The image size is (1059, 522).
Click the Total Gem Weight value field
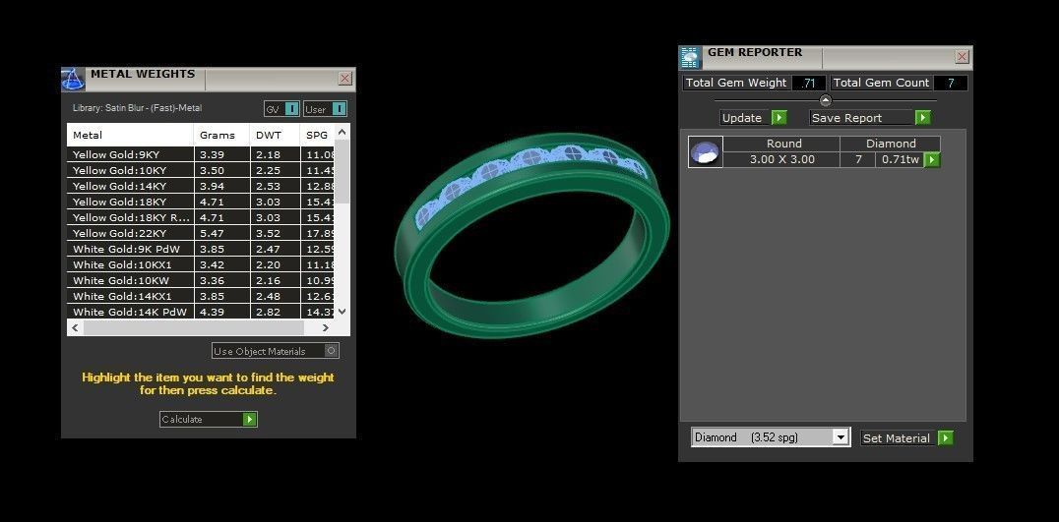[808, 83]
